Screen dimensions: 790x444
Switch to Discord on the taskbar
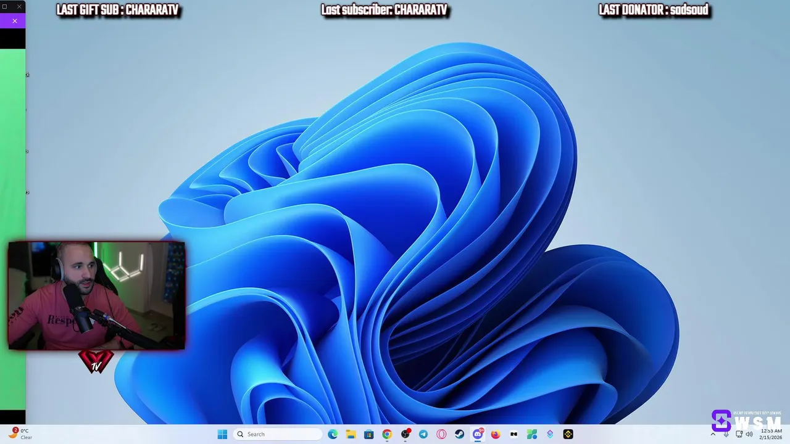tap(478, 434)
